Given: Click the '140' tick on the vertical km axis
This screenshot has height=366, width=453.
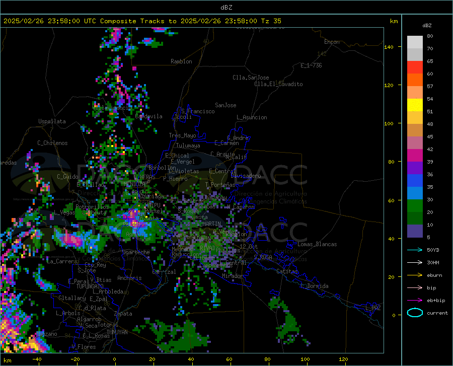Looking at the screenshot, I should [x=389, y=47].
